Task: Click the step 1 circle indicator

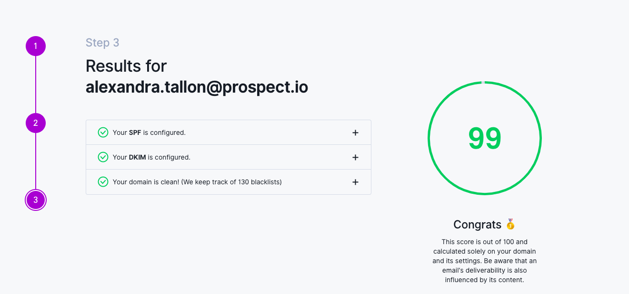Action: (36, 46)
